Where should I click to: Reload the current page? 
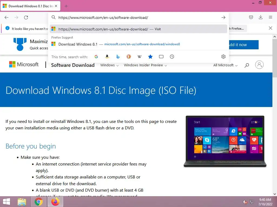26,18
